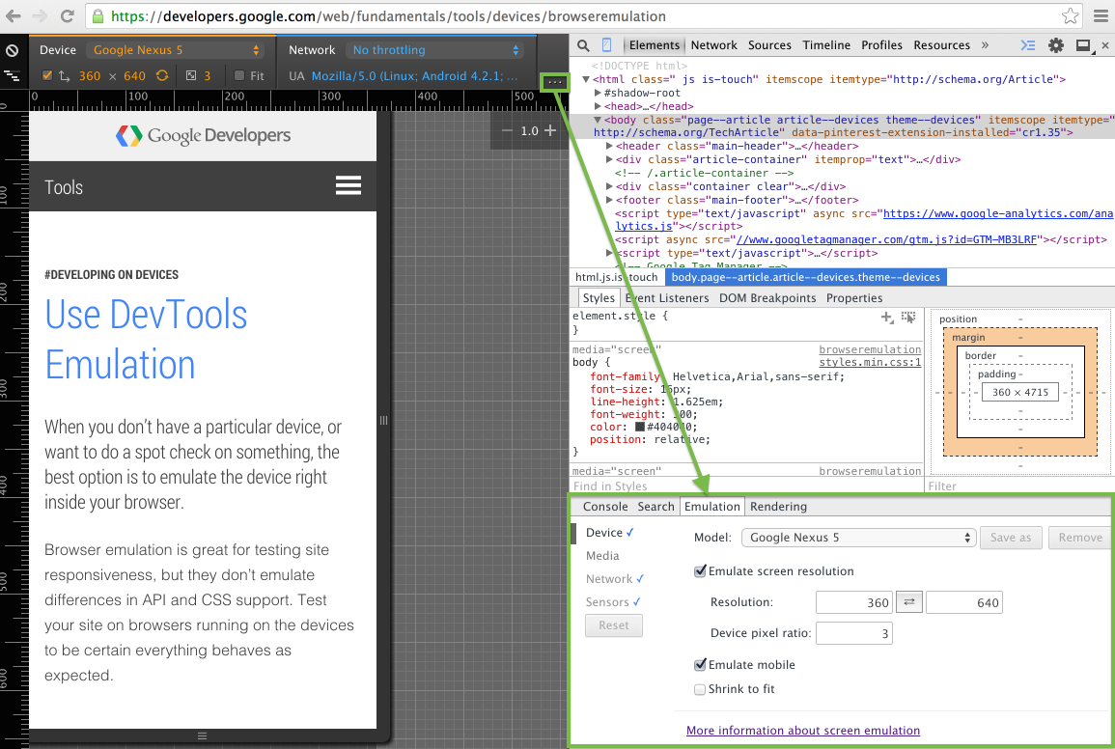Open the Model dropdown in Emulation drawer
This screenshot has width=1115, height=749.
857,538
